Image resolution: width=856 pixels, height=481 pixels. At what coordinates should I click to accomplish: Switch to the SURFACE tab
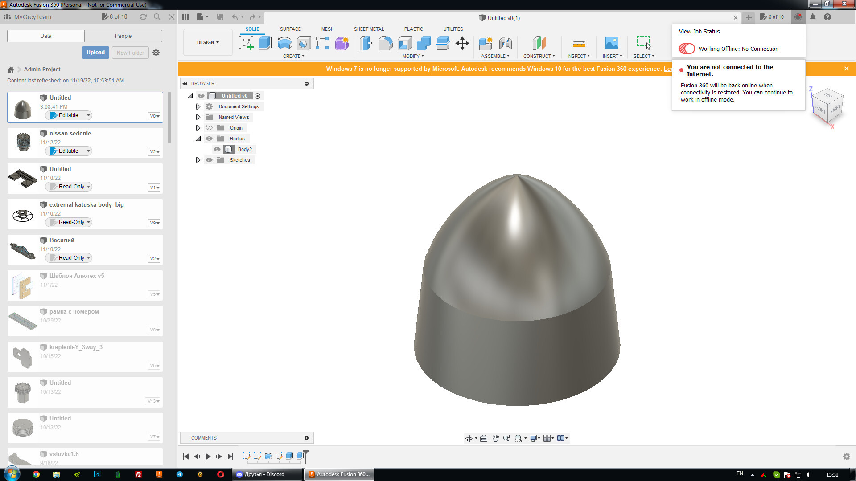[x=290, y=29]
